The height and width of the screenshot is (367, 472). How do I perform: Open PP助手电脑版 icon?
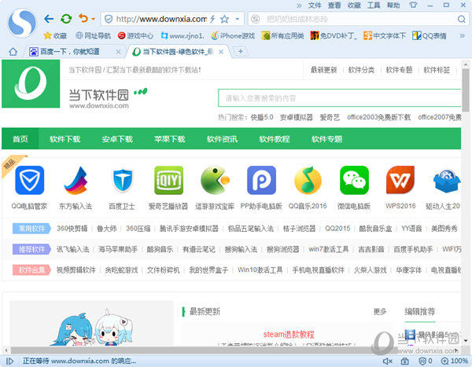(x=261, y=180)
